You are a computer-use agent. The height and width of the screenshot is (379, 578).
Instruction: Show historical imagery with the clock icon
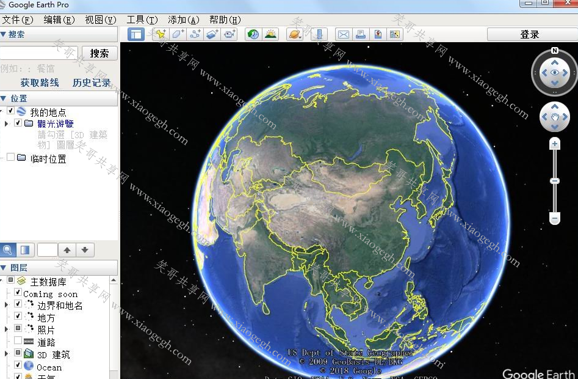coord(253,34)
